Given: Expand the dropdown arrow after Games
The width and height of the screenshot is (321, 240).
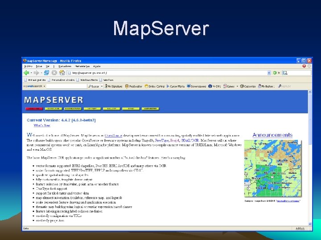Looking at the screenshot, I should 237,86.
